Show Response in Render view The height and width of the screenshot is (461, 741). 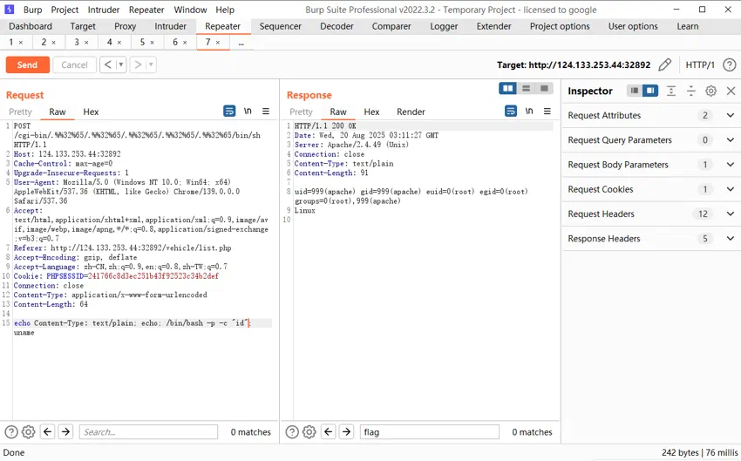pyautogui.click(x=411, y=112)
